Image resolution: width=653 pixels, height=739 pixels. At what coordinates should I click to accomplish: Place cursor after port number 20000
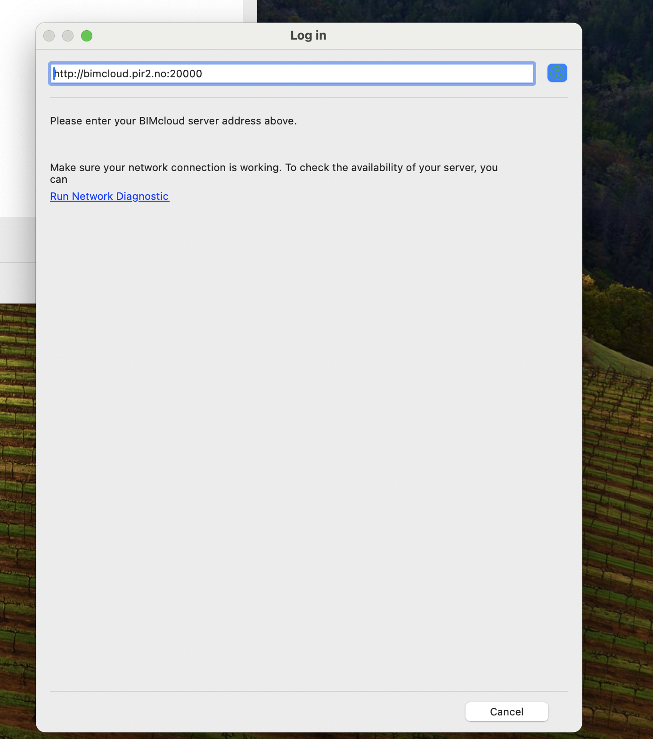pos(203,74)
